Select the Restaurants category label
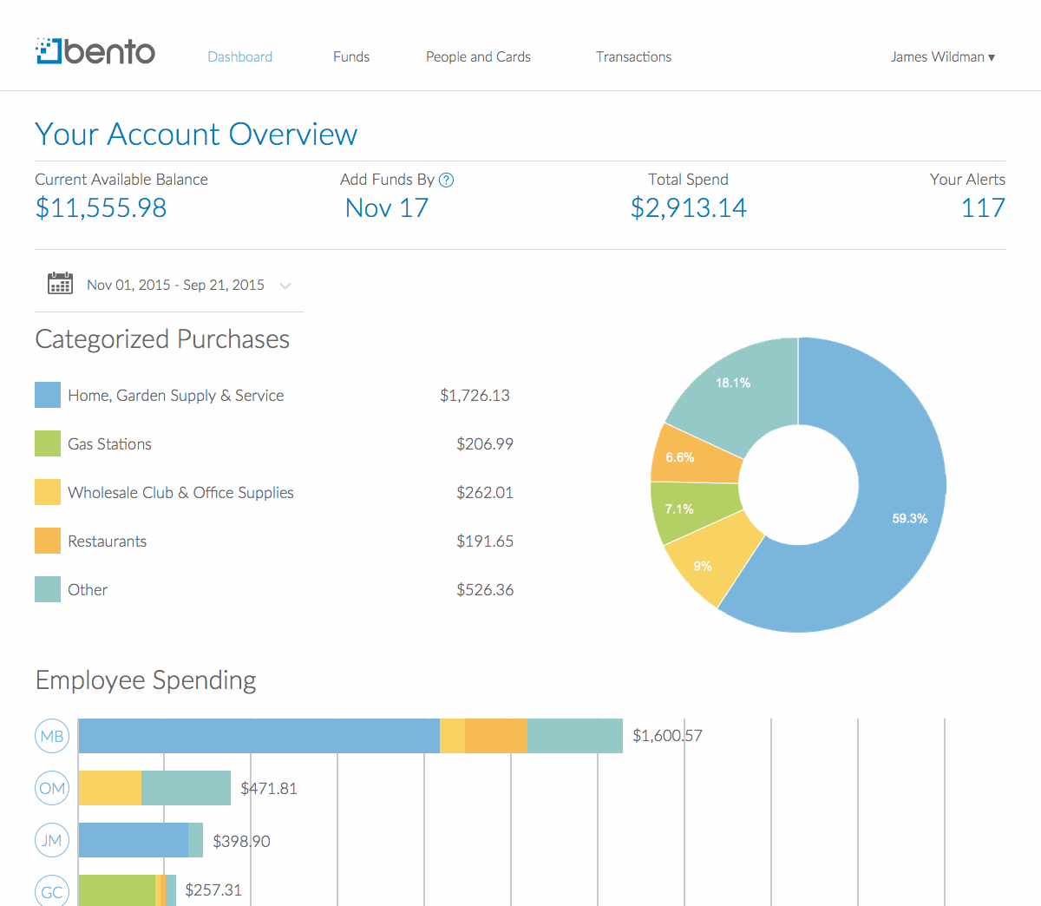 tap(107, 541)
